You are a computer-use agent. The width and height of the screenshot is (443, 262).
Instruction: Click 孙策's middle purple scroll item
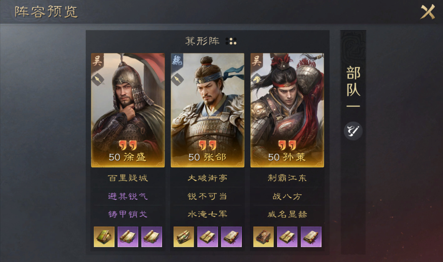point(287,237)
